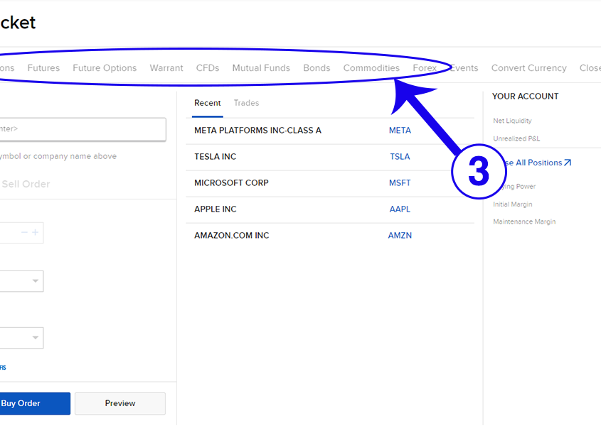The width and height of the screenshot is (601, 438).
Task: Select the Recent tab
Action: click(x=207, y=103)
